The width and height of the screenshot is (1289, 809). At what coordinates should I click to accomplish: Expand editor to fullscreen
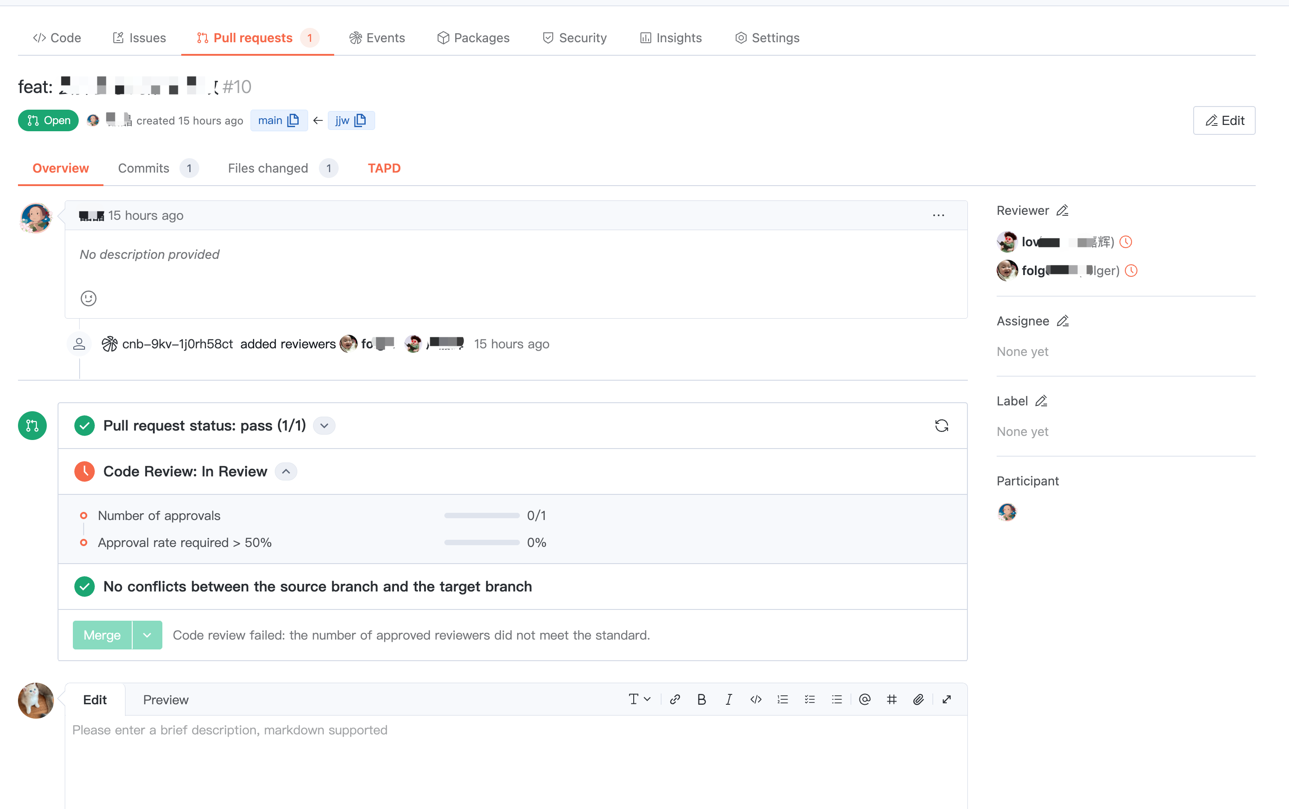coord(946,699)
